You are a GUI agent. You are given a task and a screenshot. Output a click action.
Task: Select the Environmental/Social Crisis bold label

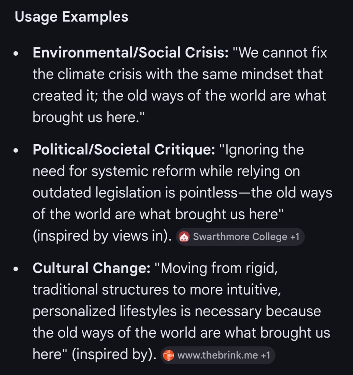pyautogui.click(x=130, y=53)
